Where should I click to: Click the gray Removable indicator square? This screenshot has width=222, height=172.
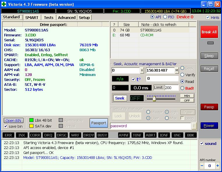(61, 120)
